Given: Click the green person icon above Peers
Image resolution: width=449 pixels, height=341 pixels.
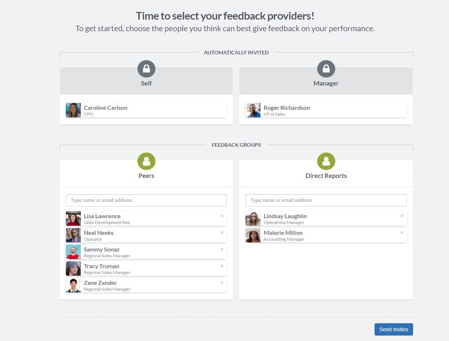Looking at the screenshot, I should [146, 161].
